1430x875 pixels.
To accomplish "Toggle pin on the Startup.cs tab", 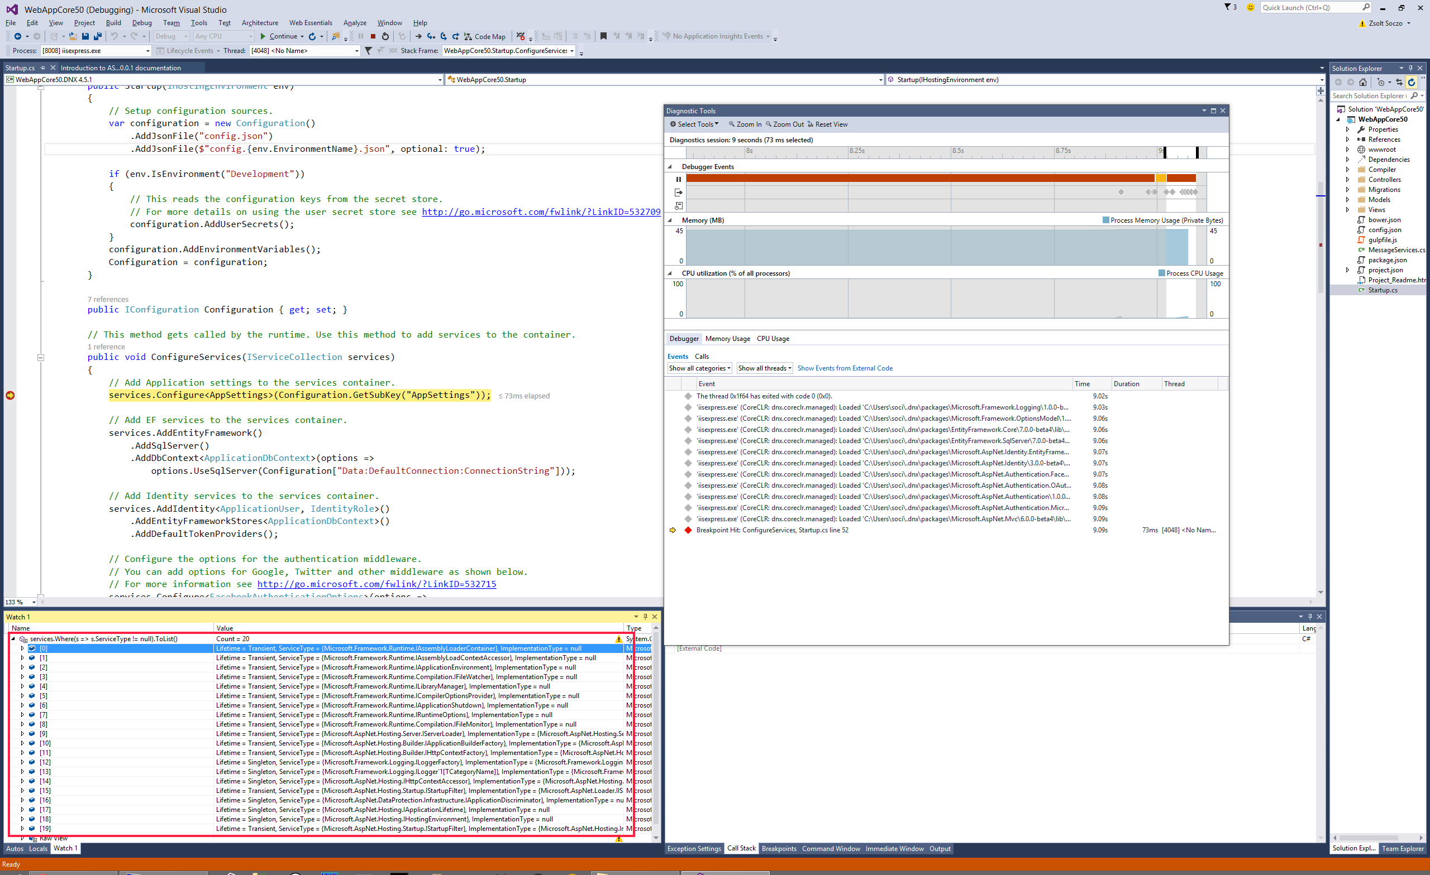I will tap(42, 68).
